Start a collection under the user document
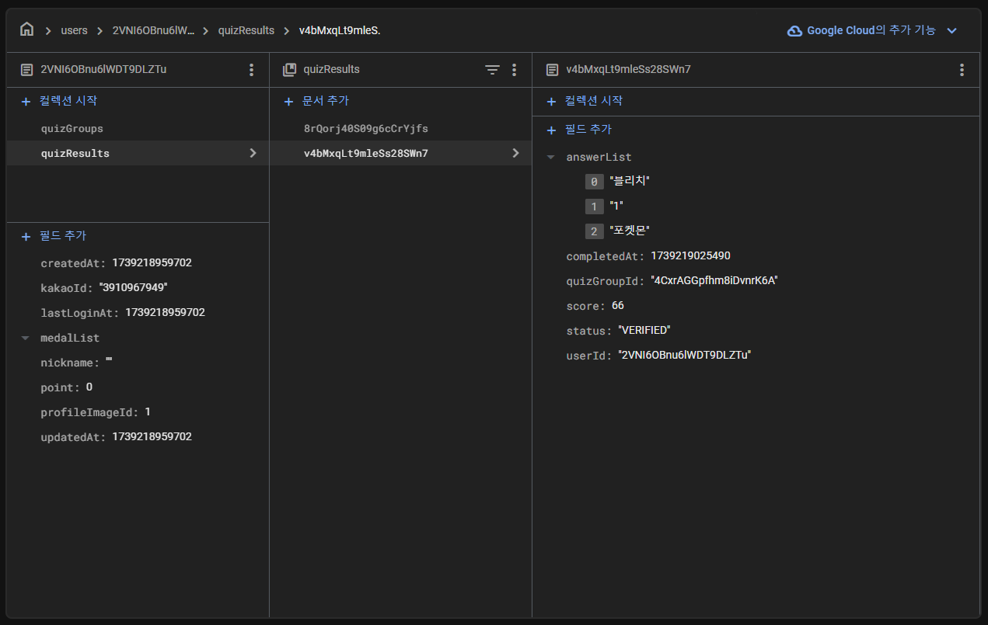 coord(60,101)
